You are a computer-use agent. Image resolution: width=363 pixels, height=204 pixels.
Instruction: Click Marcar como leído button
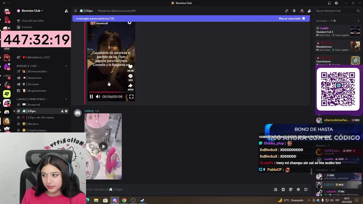point(292,18)
